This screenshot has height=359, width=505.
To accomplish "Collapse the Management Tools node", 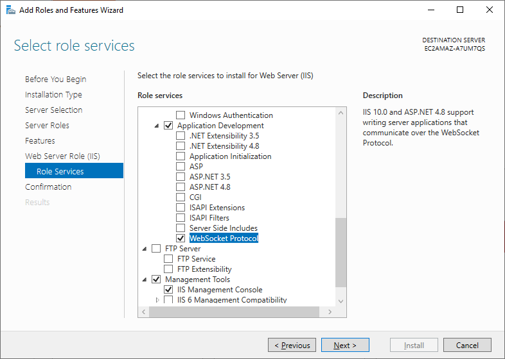I will tap(145, 280).
